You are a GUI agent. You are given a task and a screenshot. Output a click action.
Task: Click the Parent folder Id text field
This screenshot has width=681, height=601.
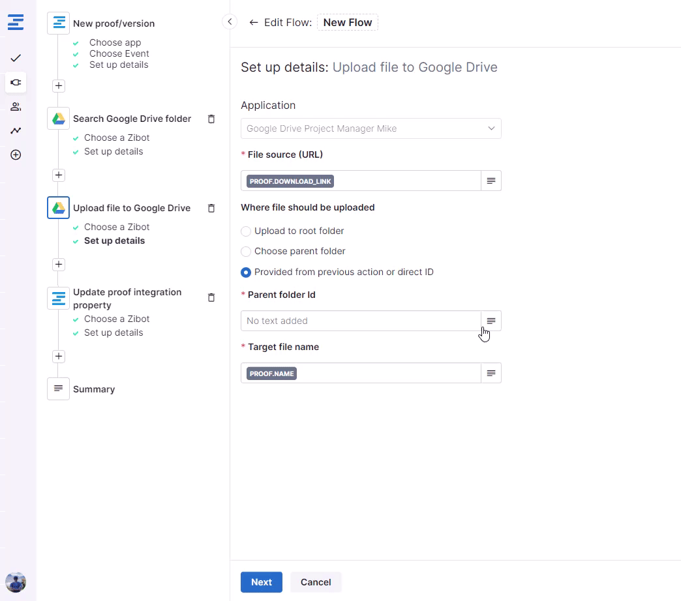[361, 321]
